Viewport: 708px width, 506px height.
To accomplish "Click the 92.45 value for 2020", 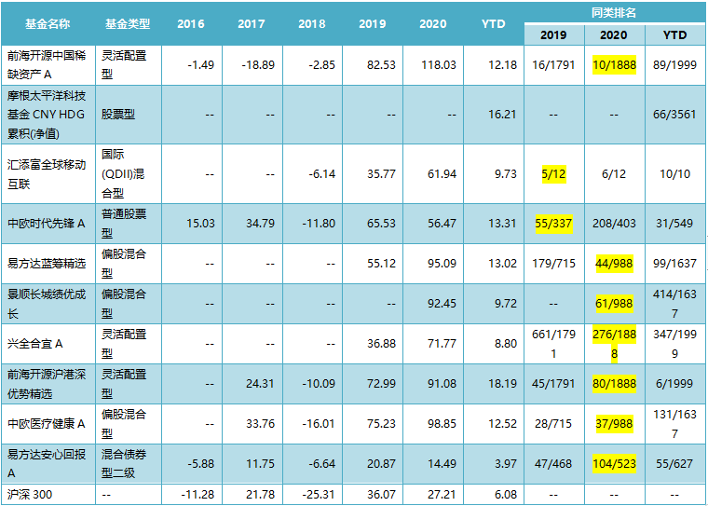I will (x=442, y=304).
